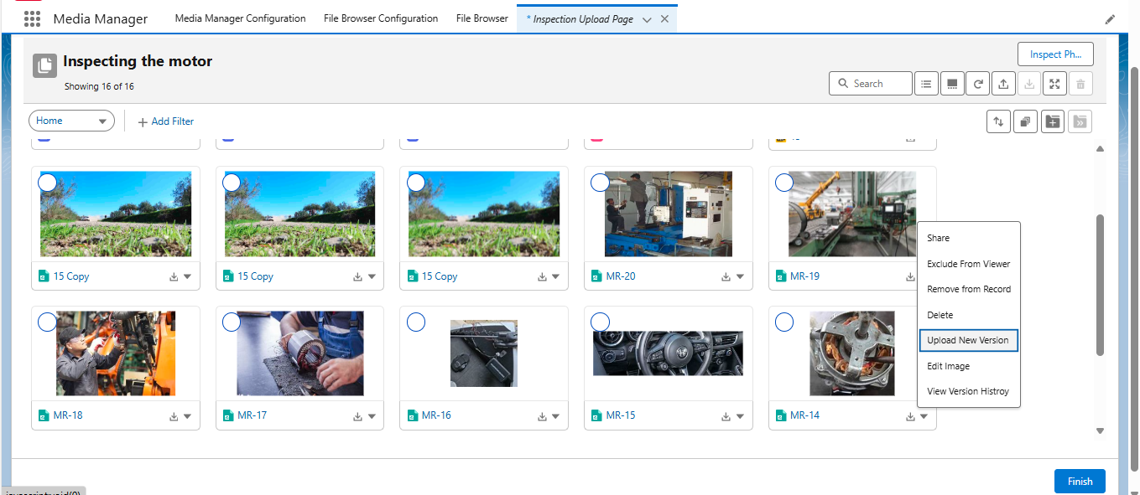Click the plus icon of Add Filter
Screen dimensions: 1140x495
point(143,121)
